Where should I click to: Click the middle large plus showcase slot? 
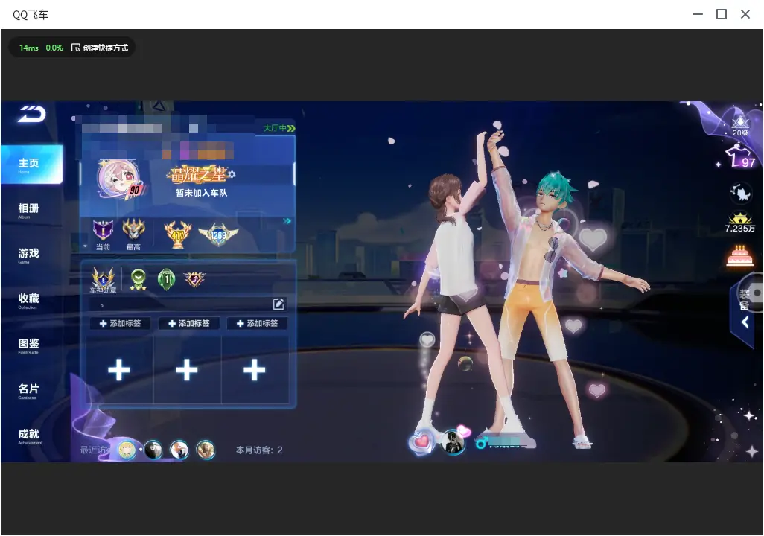click(x=187, y=370)
